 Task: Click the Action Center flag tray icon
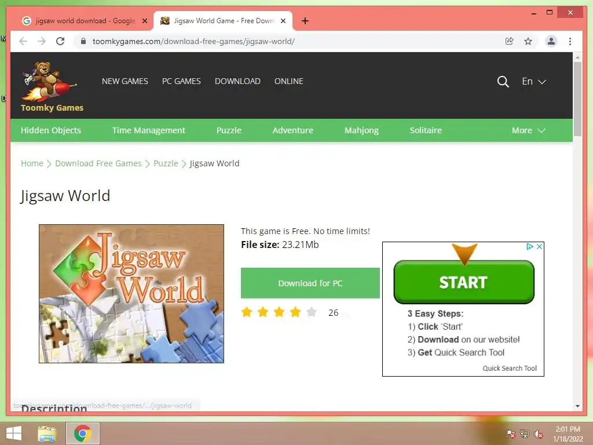click(510, 433)
